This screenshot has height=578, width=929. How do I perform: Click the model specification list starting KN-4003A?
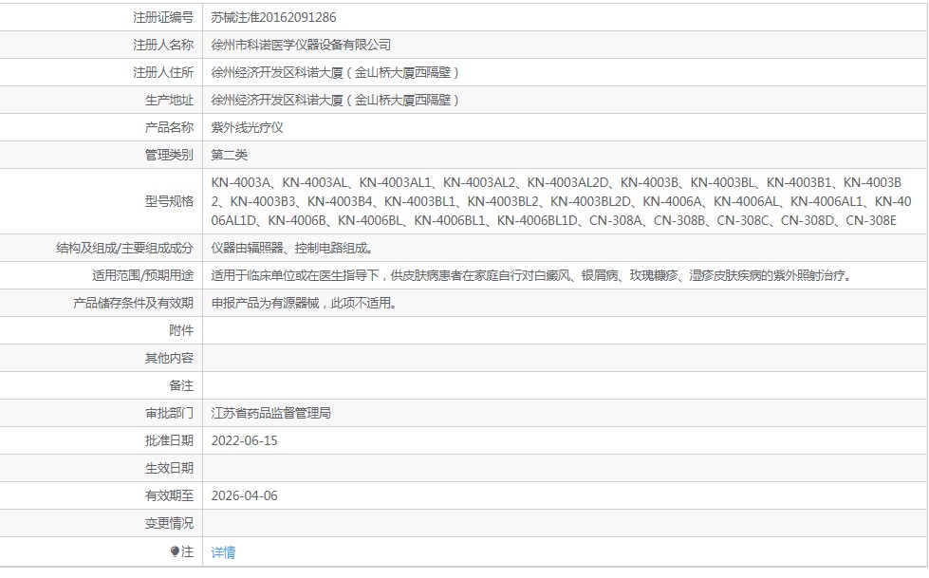pyautogui.click(x=561, y=201)
